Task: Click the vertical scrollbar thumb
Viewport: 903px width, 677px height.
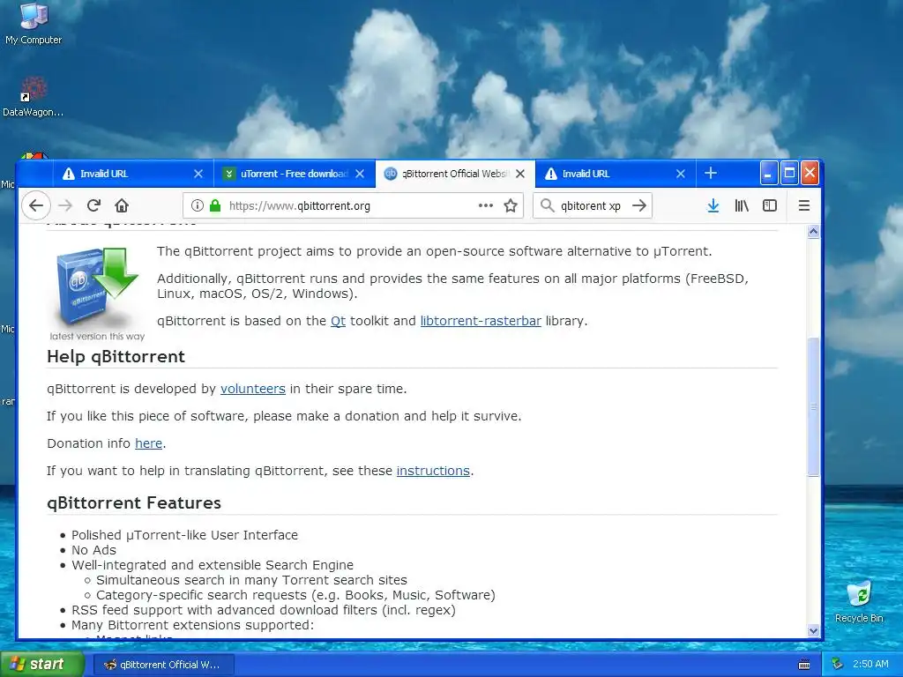Action: pos(813,406)
